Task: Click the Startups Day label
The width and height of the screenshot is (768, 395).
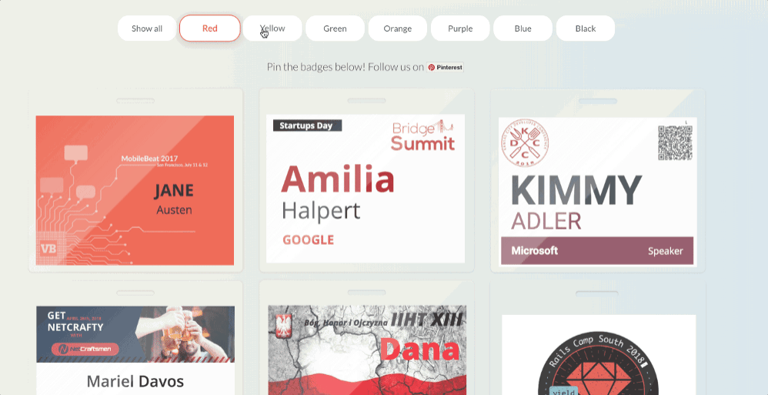Action: tap(307, 126)
